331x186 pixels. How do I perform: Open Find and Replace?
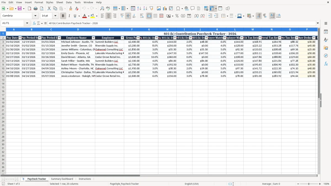[x=102, y=9]
